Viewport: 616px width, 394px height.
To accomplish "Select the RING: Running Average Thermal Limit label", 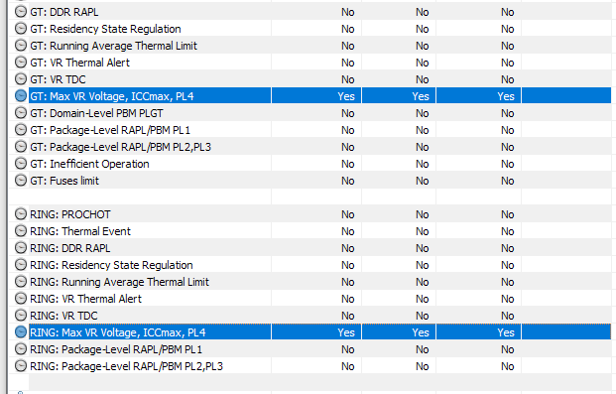I will (x=120, y=282).
